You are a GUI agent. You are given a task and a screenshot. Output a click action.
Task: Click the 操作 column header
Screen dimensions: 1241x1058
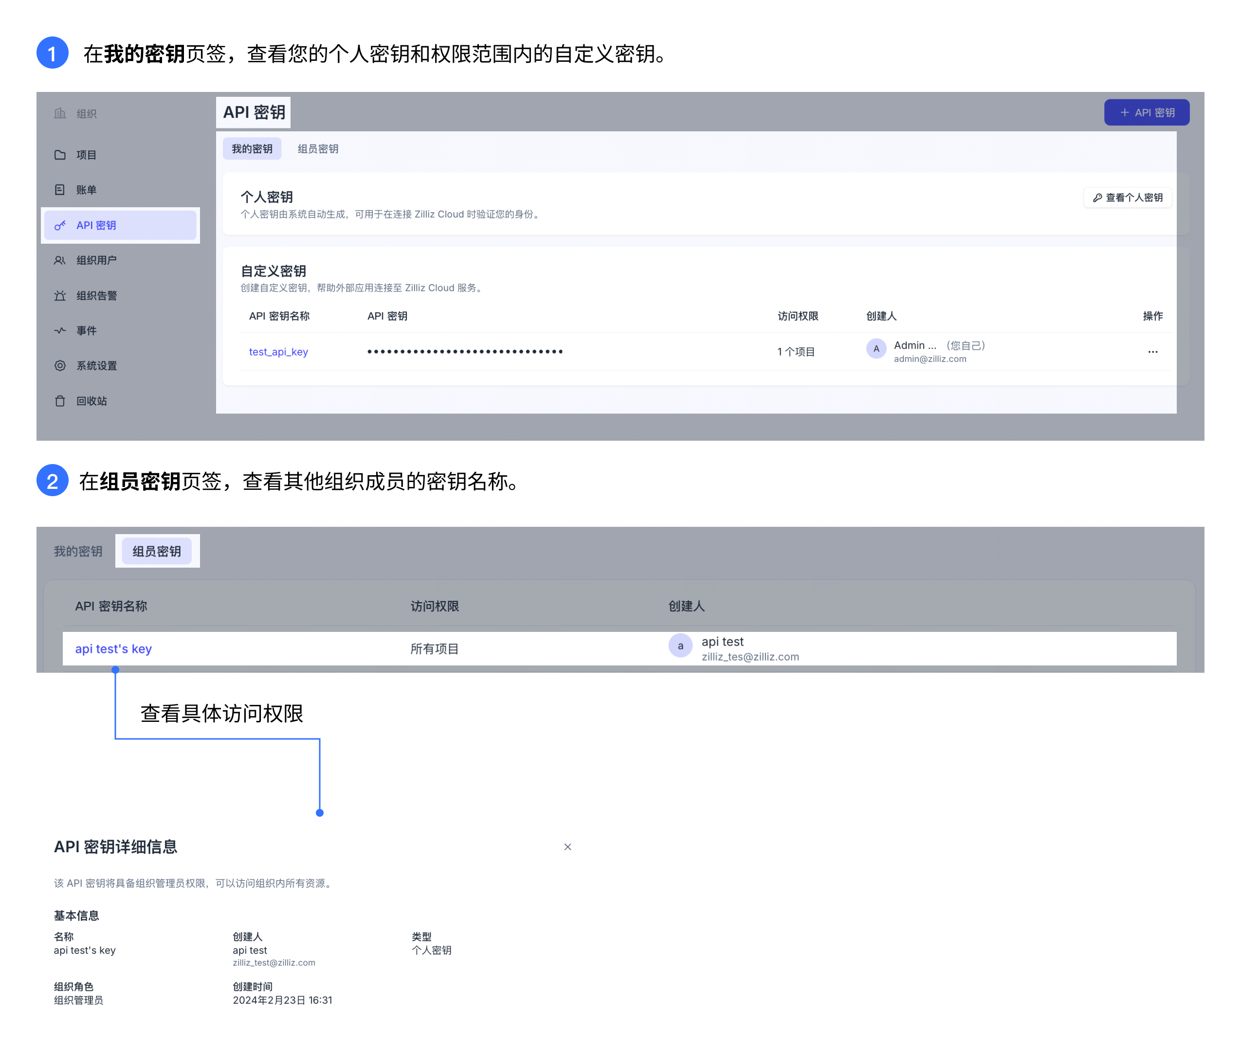1152,316
